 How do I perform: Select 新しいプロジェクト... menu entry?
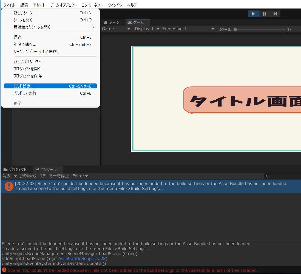[x=50, y=62]
